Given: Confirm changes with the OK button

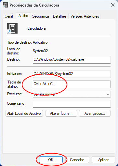Looking at the screenshot, I should pyautogui.click(x=51, y=160).
